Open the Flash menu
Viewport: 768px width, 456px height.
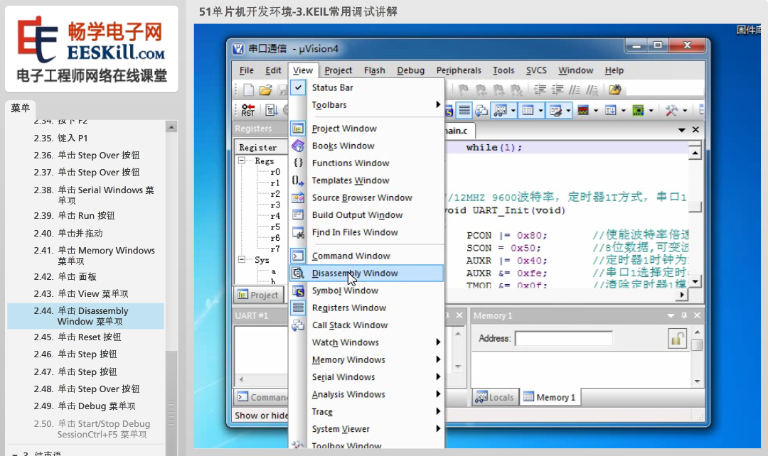374,70
